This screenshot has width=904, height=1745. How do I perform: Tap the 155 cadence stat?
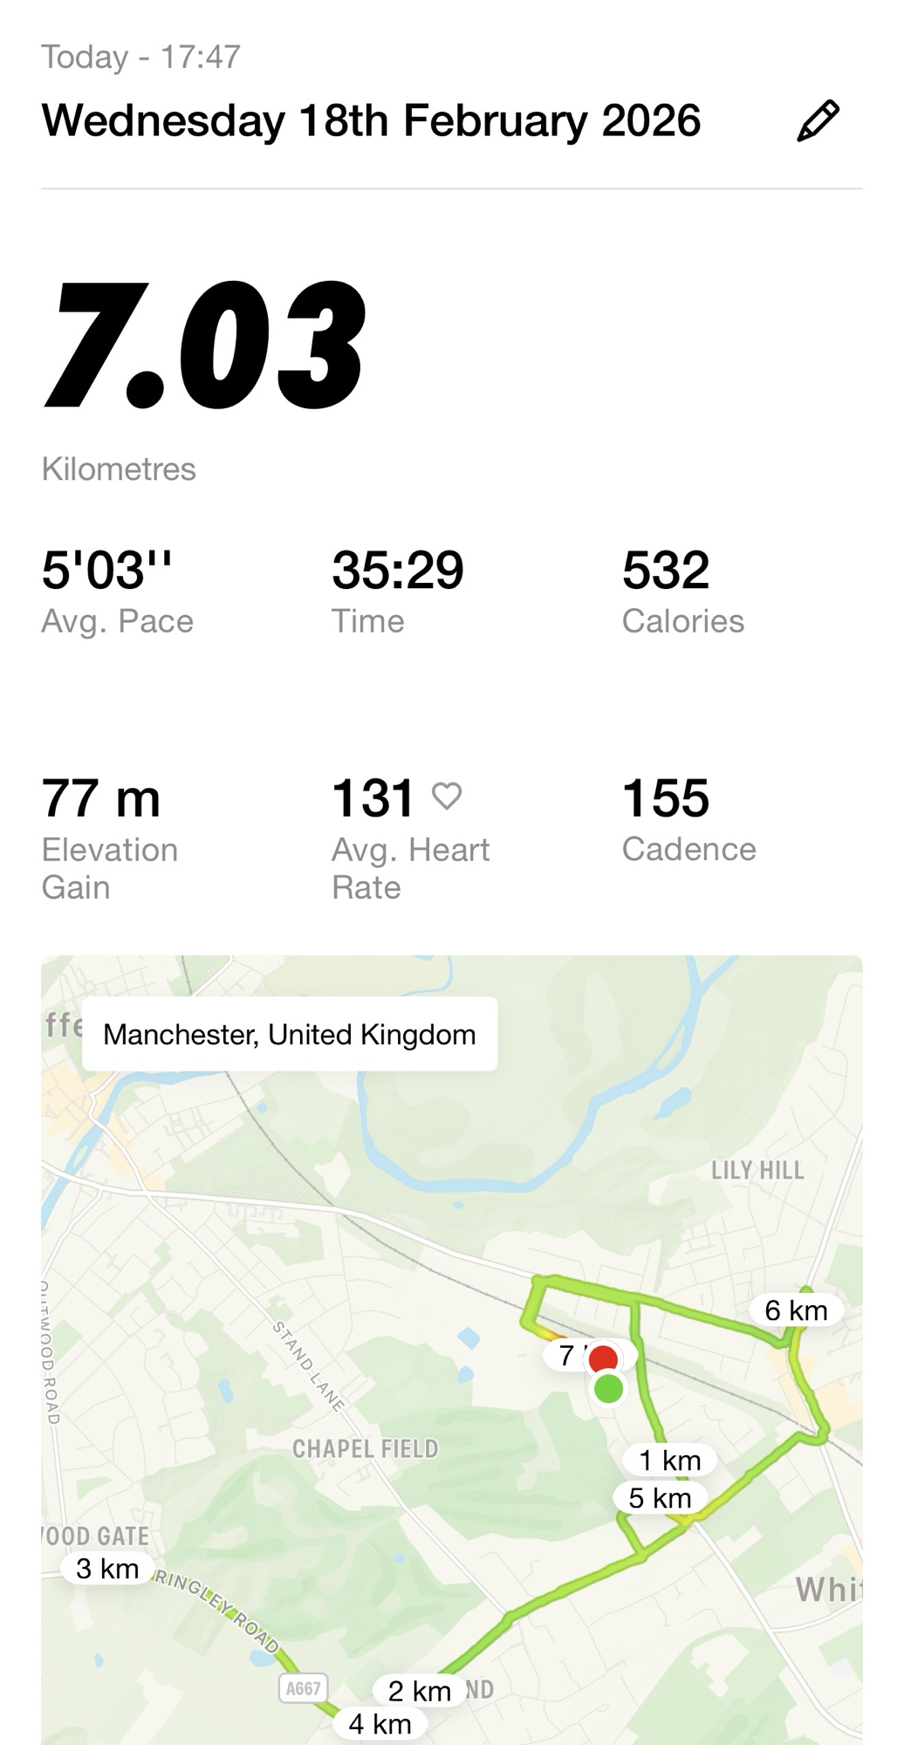point(666,798)
